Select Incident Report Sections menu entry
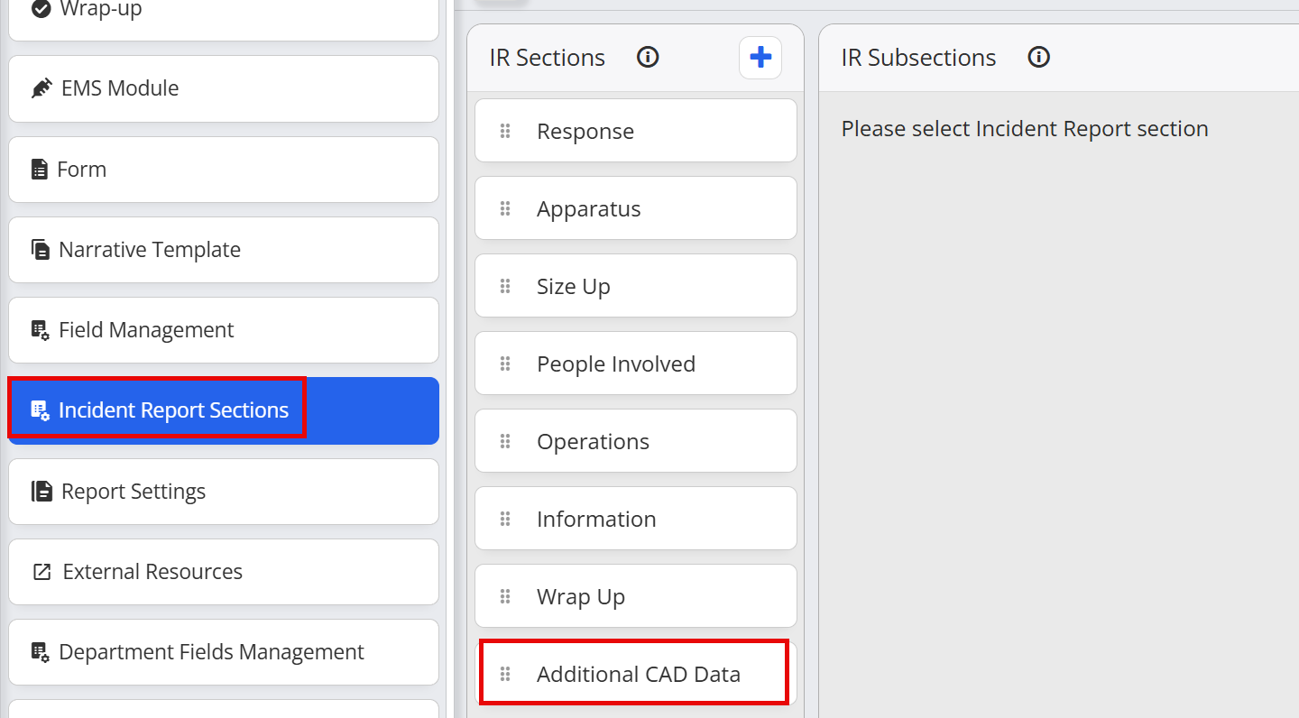The image size is (1299, 718). (x=224, y=410)
